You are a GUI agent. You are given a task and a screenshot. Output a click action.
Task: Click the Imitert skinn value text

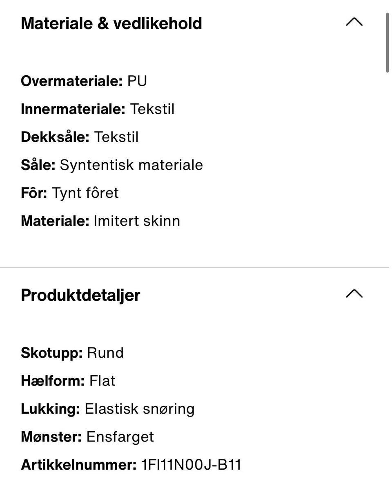tap(137, 221)
